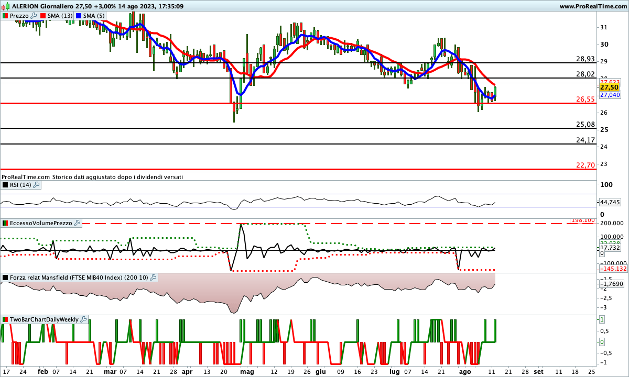Click the candlestick chart icon beside ALERION title
The height and width of the screenshot is (377, 629).
pos(5,6)
